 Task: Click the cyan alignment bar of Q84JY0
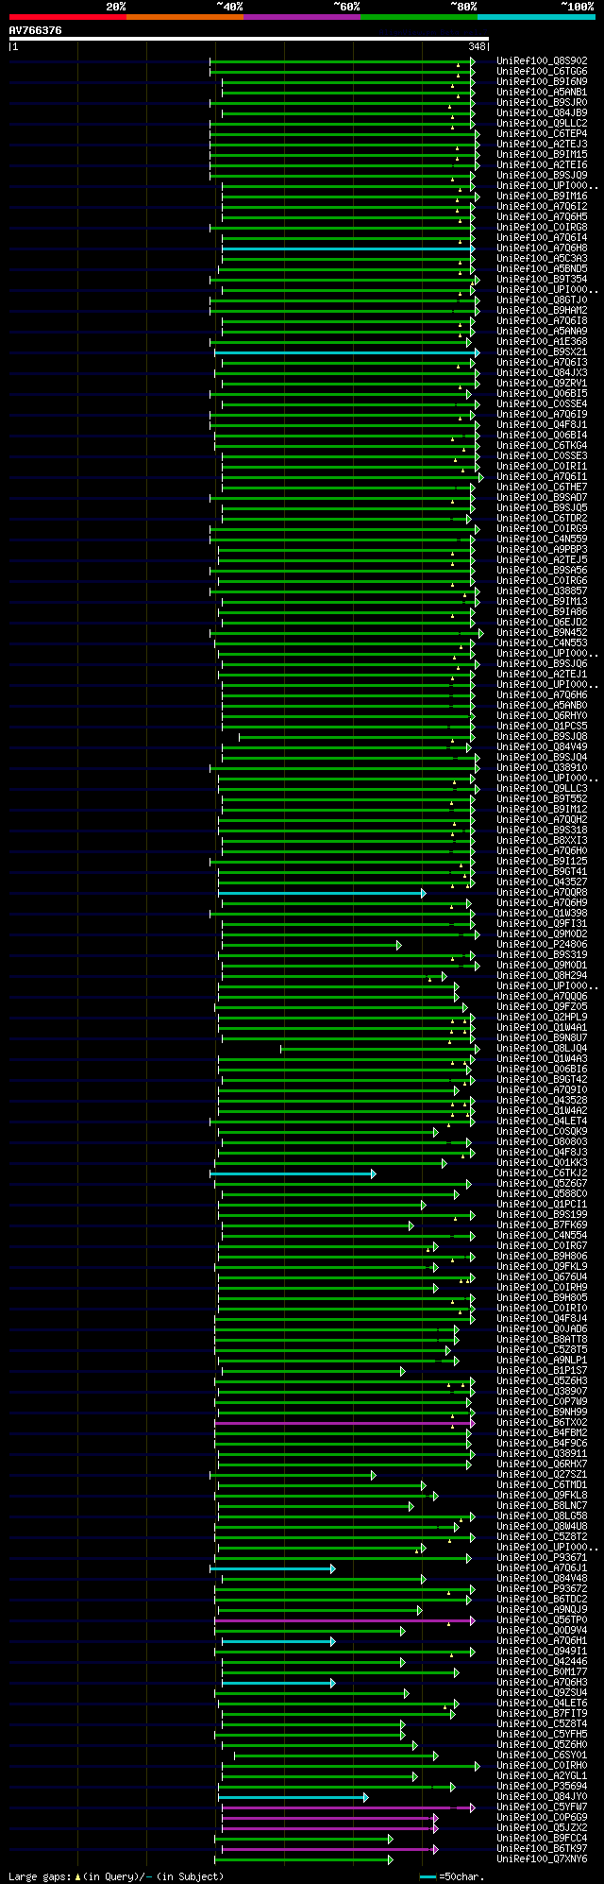click(x=294, y=1796)
